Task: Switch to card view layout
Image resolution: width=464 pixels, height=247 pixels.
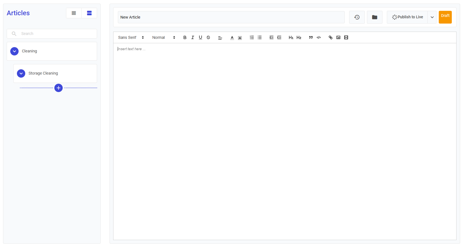Action: pos(89,13)
